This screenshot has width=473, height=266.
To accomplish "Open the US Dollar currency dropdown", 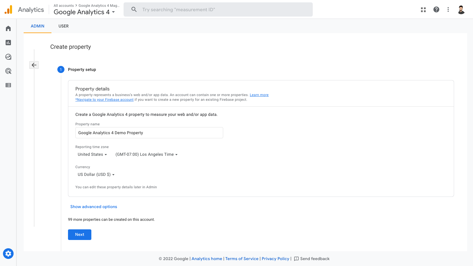I will click(96, 174).
